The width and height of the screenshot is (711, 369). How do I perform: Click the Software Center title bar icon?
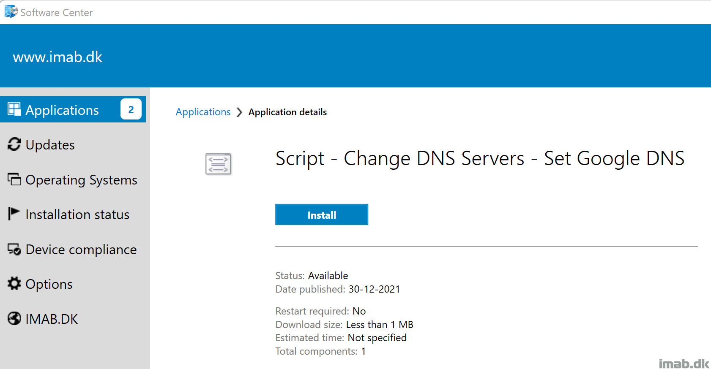click(x=11, y=12)
